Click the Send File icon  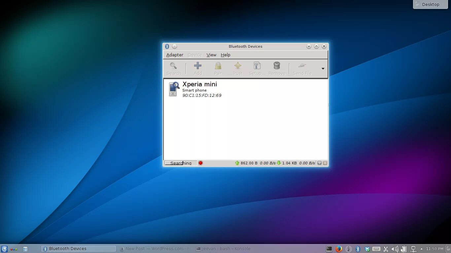(302, 66)
